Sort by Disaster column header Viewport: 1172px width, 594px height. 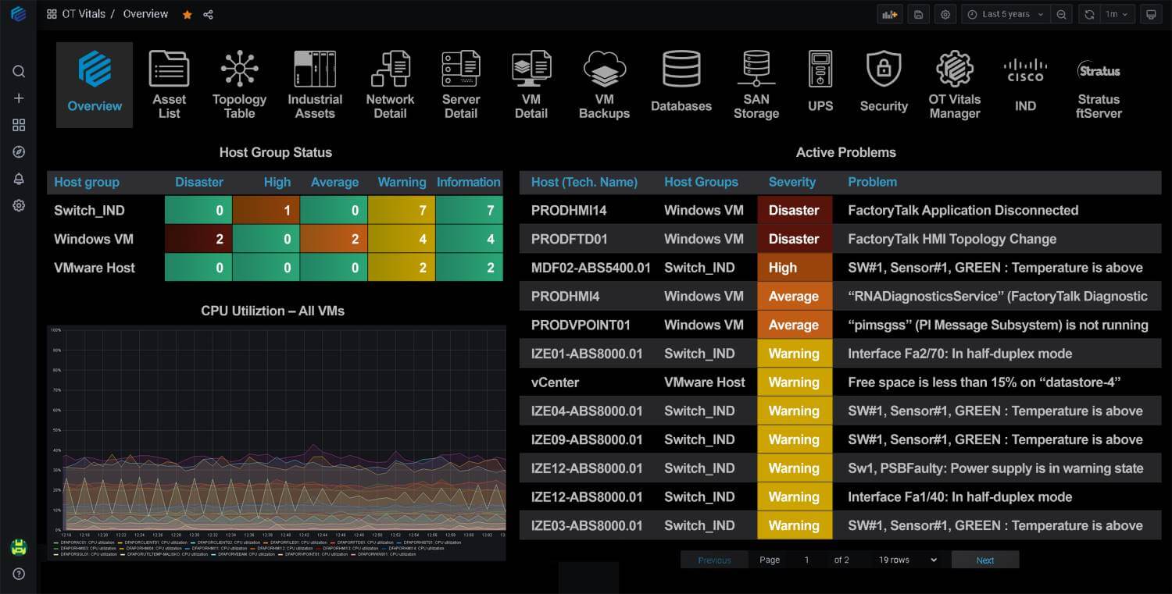(199, 182)
